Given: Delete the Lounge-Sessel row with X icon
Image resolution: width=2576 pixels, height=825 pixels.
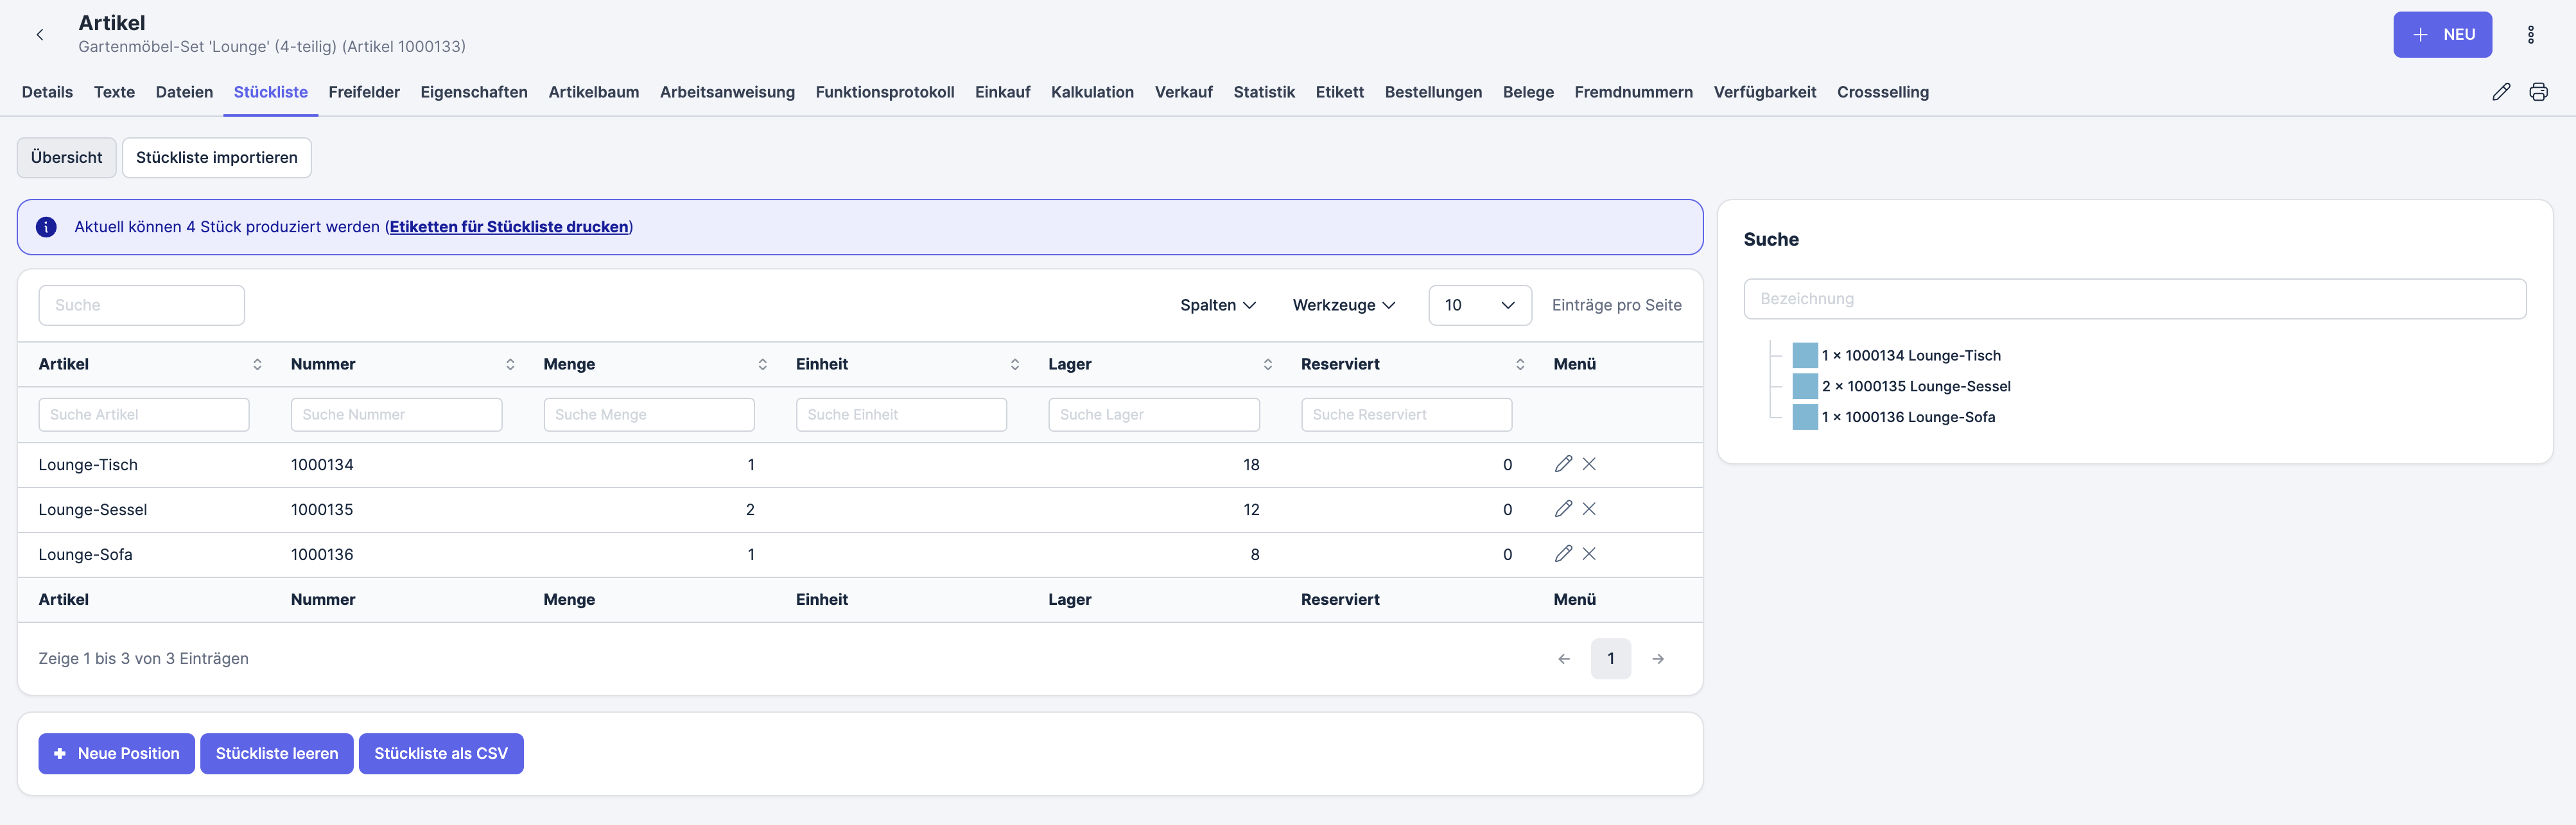Looking at the screenshot, I should pos(1589,509).
